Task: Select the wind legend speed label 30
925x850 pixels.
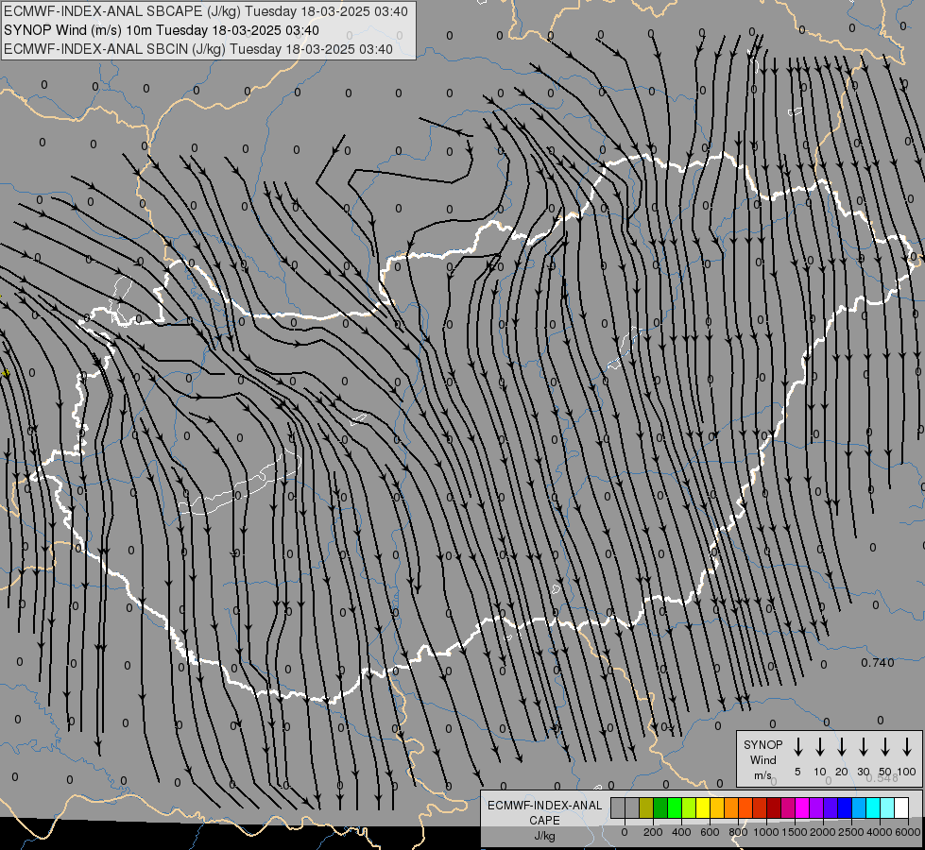Action: [x=863, y=772]
